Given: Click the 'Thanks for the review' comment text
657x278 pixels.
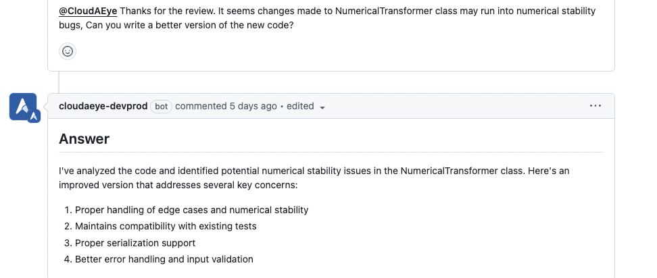Looking at the screenshot, I should (x=327, y=18).
